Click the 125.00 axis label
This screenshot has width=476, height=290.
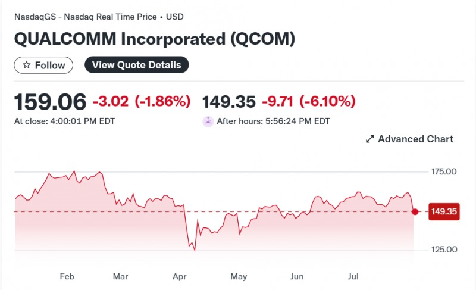(x=444, y=250)
